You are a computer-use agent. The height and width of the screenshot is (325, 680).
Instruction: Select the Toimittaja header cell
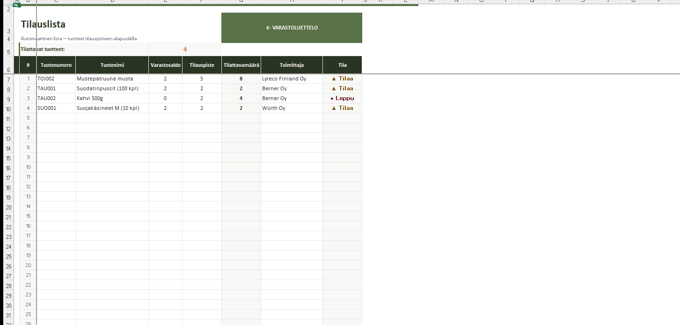[x=292, y=65]
